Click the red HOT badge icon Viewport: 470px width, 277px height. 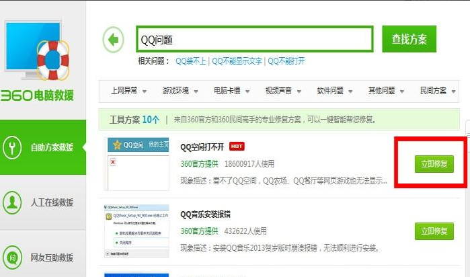(237, 146)
